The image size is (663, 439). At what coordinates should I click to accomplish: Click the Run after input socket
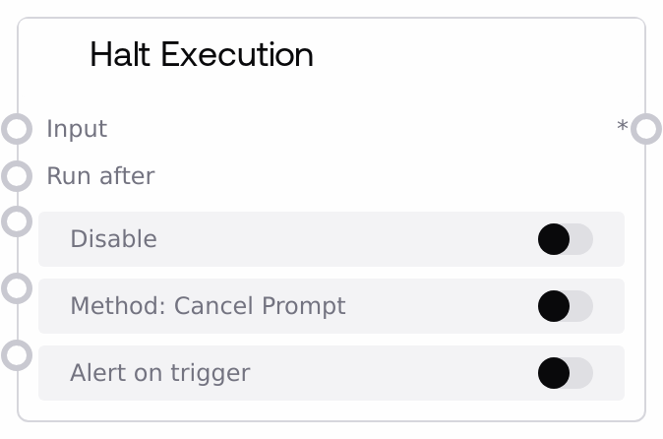tap(17, 176)
